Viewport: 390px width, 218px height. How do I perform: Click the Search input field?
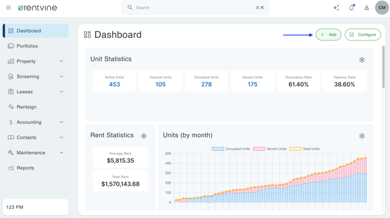(195, 8)
